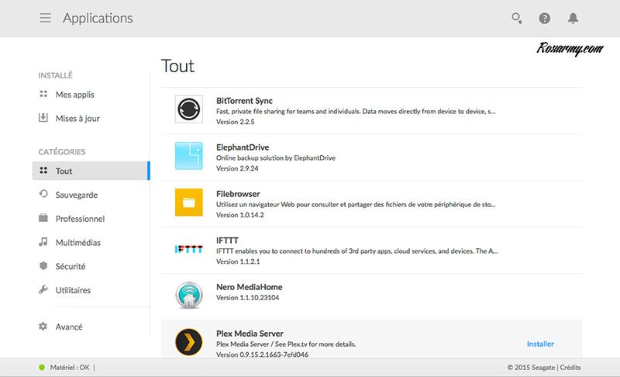Viewport: 620px width, 377px height.
Task: Click the search magnifier icon
Action: pos(516,18)
